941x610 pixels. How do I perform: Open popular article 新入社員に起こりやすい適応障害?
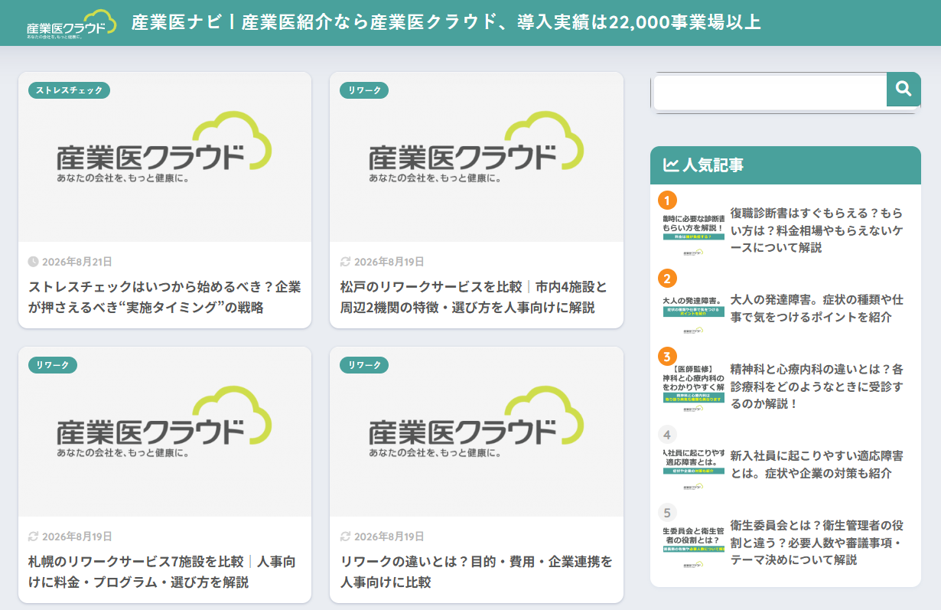pos(816,464)
